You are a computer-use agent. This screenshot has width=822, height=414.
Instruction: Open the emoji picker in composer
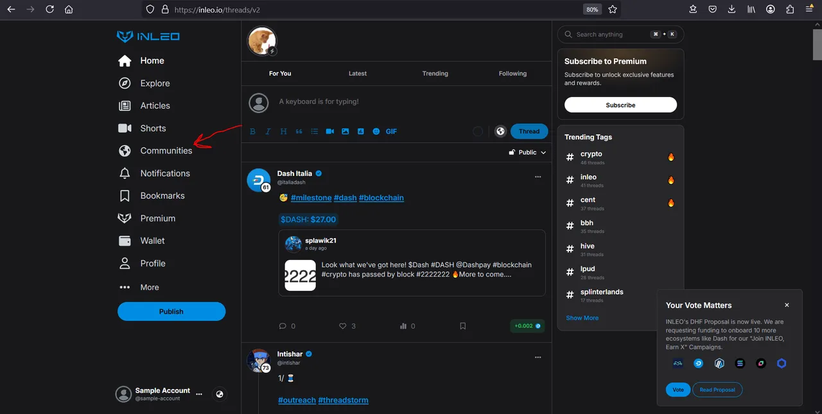[376, 132]
